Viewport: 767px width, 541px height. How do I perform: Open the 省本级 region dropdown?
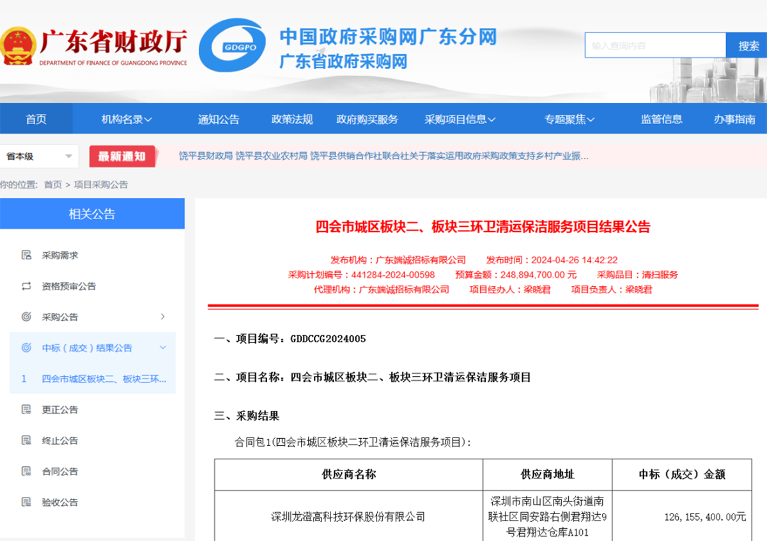40,156
